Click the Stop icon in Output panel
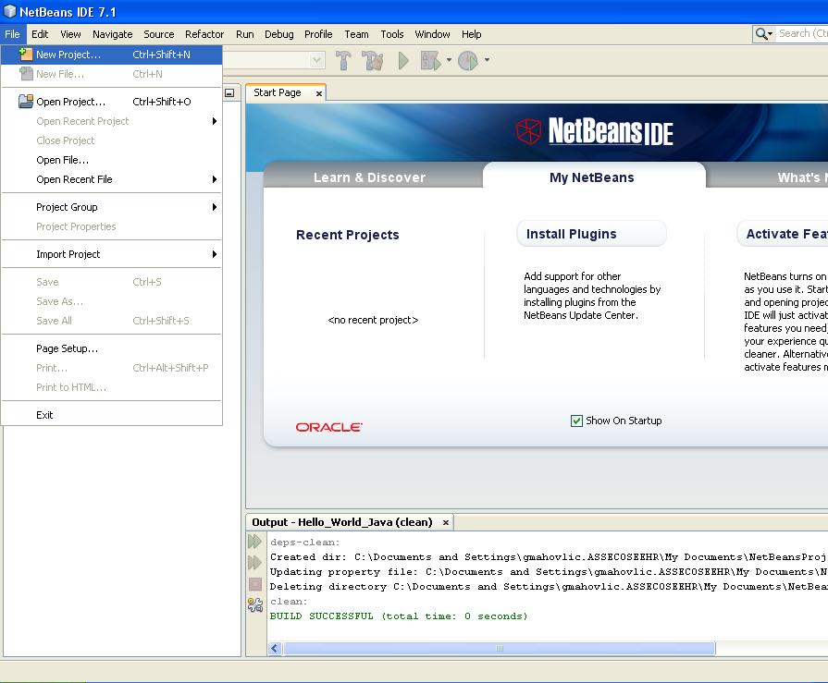The height and width of the screenshot is (683, 828). click(255, 584)
